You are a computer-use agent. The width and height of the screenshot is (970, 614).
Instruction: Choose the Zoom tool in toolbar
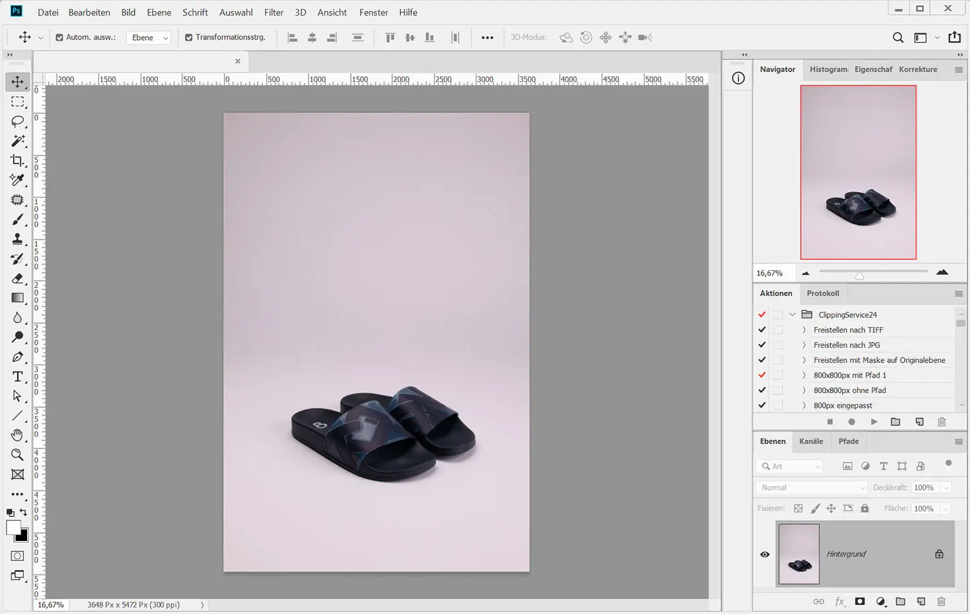point(17,455)
